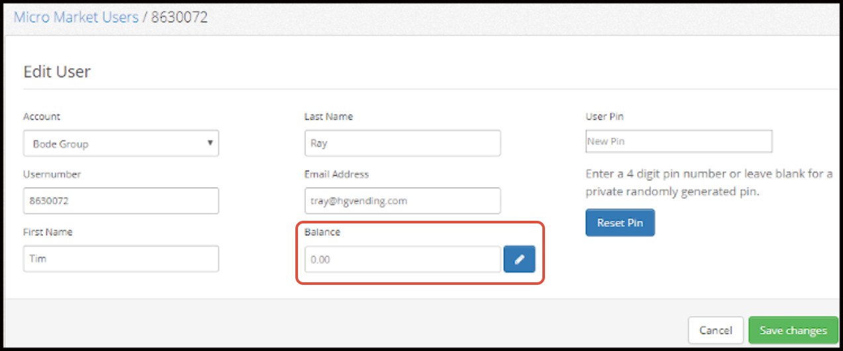
Task: Go to Micro Market Users breadcrumb
Action: click(76, 17)
